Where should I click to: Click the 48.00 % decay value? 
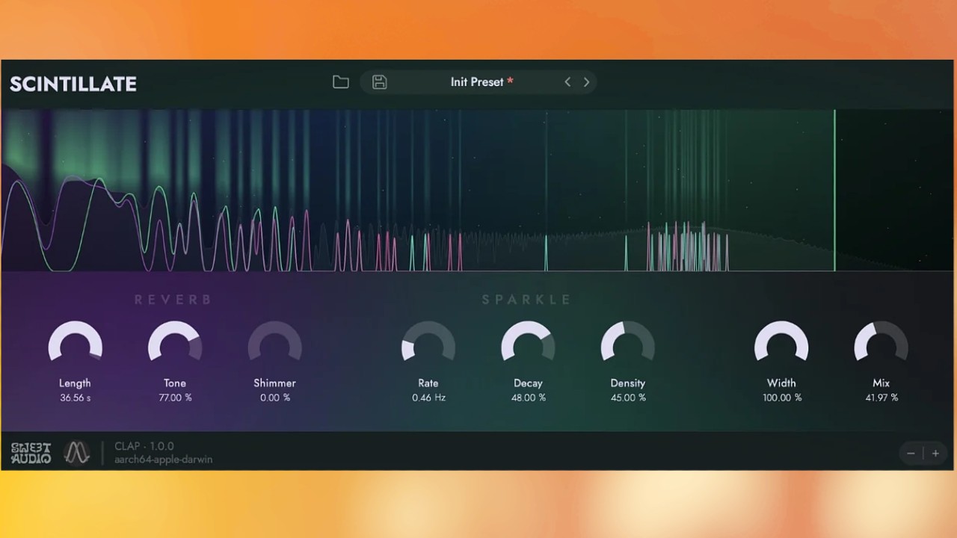[528, 398]
